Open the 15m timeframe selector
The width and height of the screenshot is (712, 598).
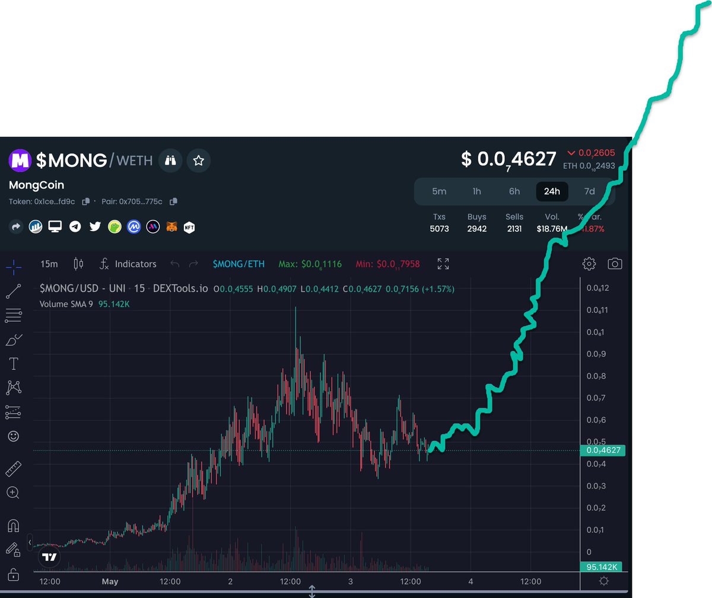[x=49, y=264]
